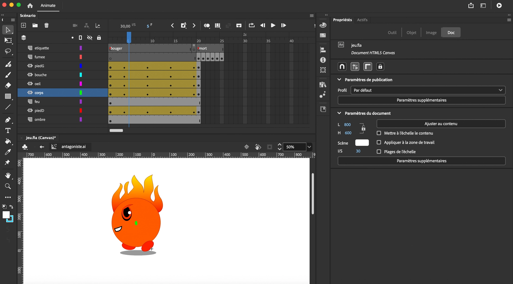The image size is (513, 284).
Task: Open the Scène background color swatch
Action: pyautogui.click(x=362, y=143)
